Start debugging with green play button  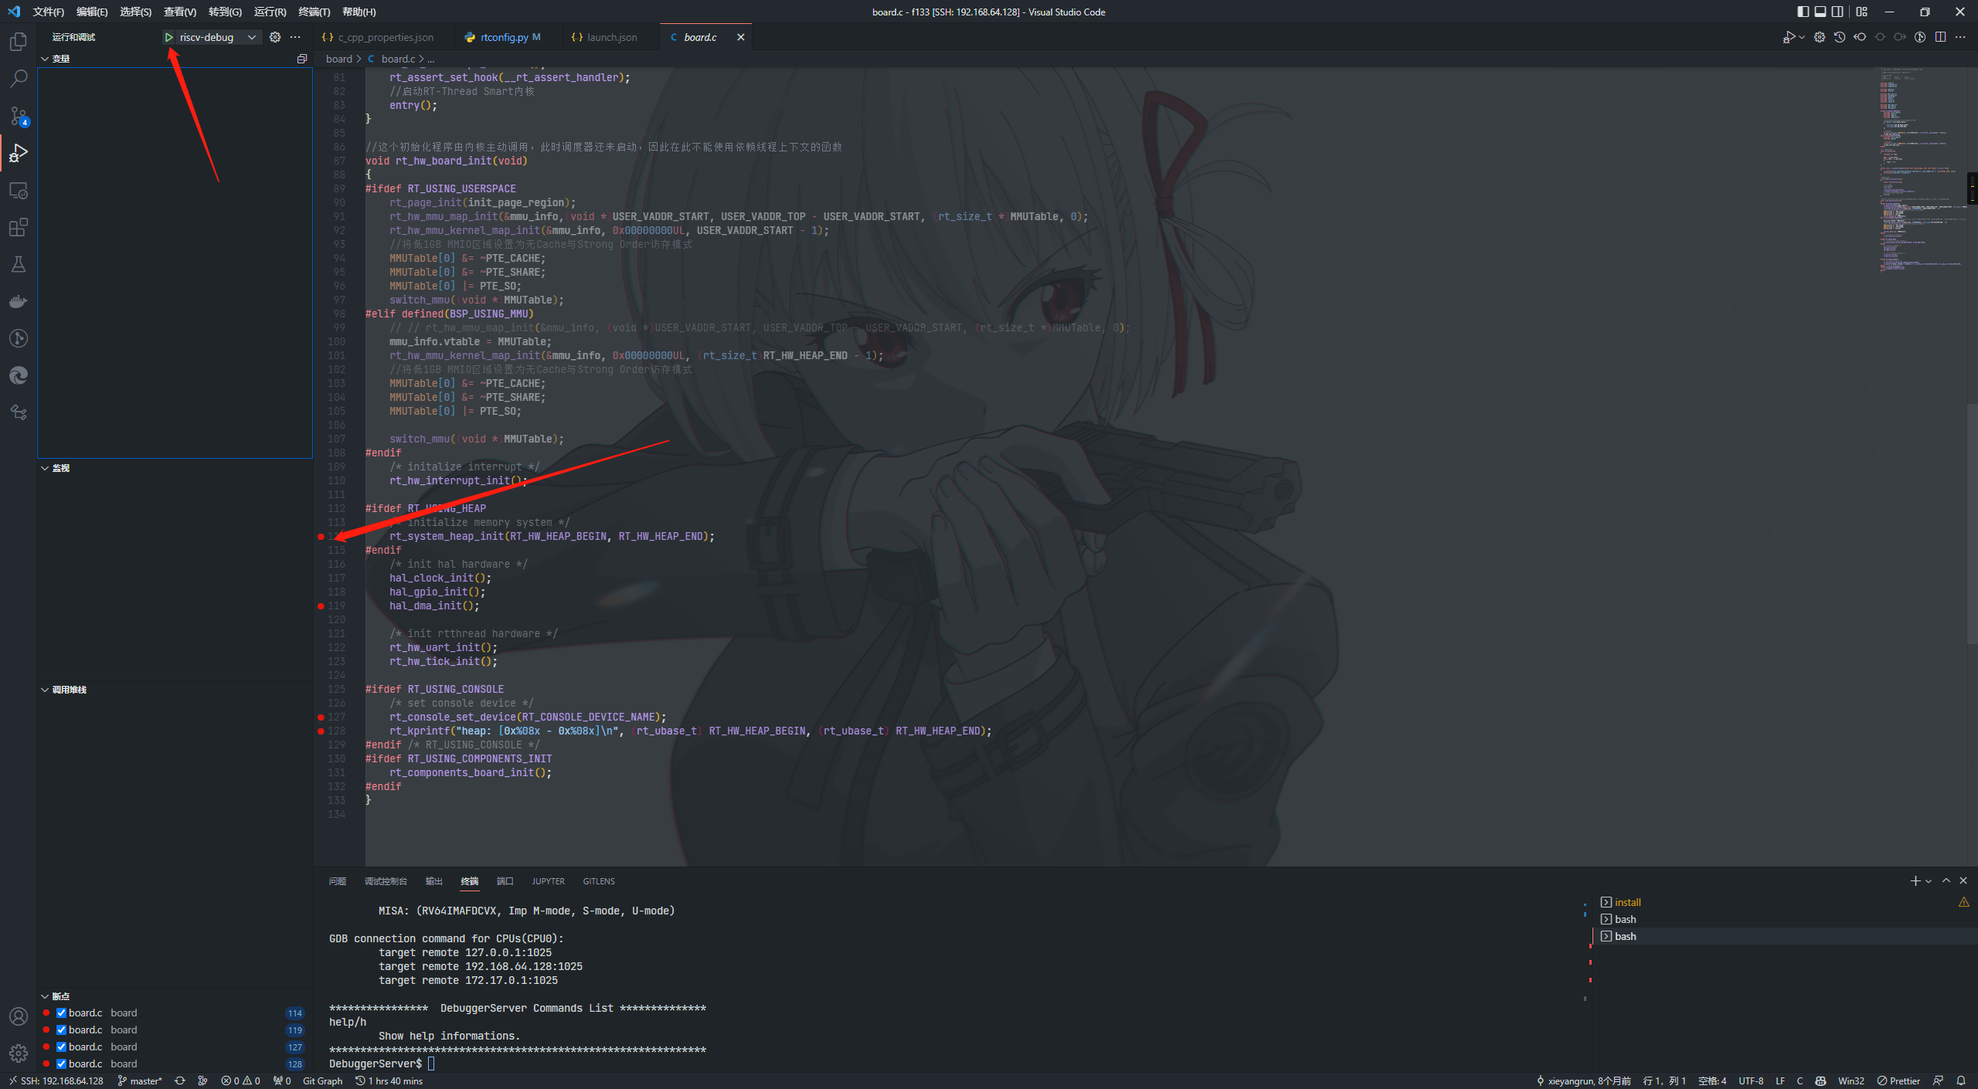pos(168,37)
